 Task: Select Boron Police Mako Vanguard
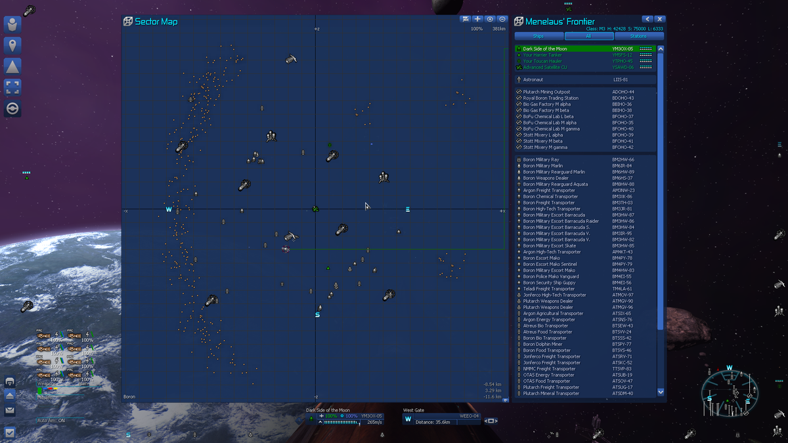pyautogui.click(x=586, y=276)
